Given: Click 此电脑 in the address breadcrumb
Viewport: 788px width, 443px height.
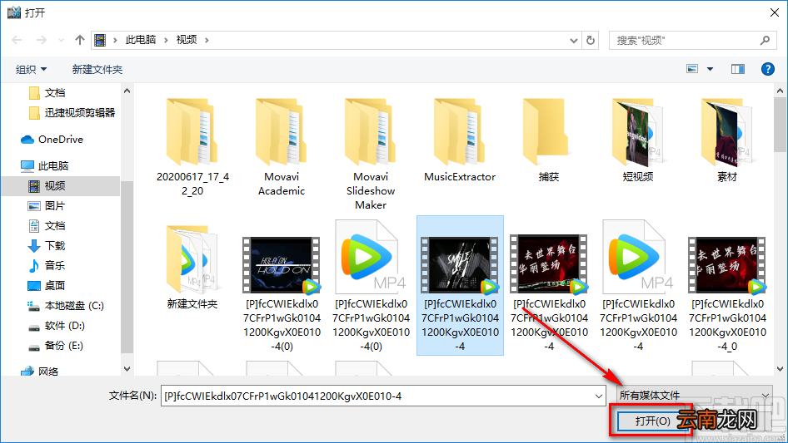Looking at the screenshot, I should point(141,40).
